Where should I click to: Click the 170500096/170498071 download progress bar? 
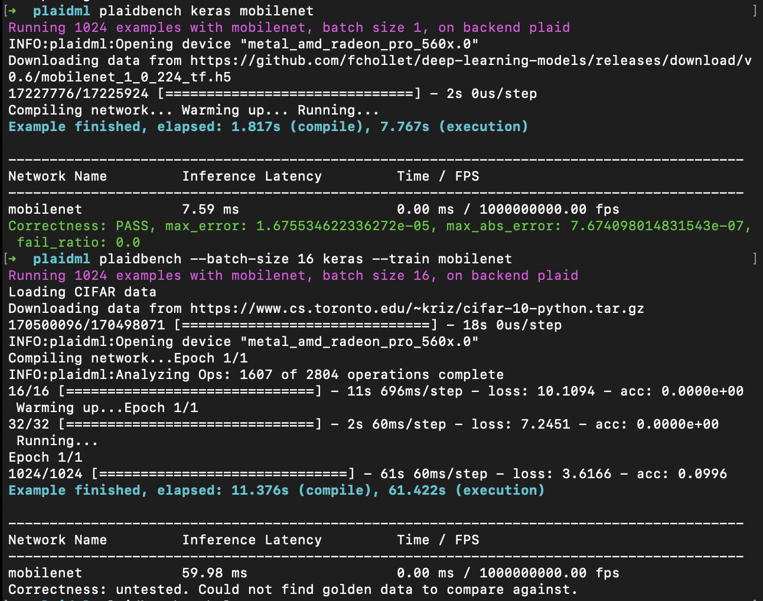pos(306,325)
